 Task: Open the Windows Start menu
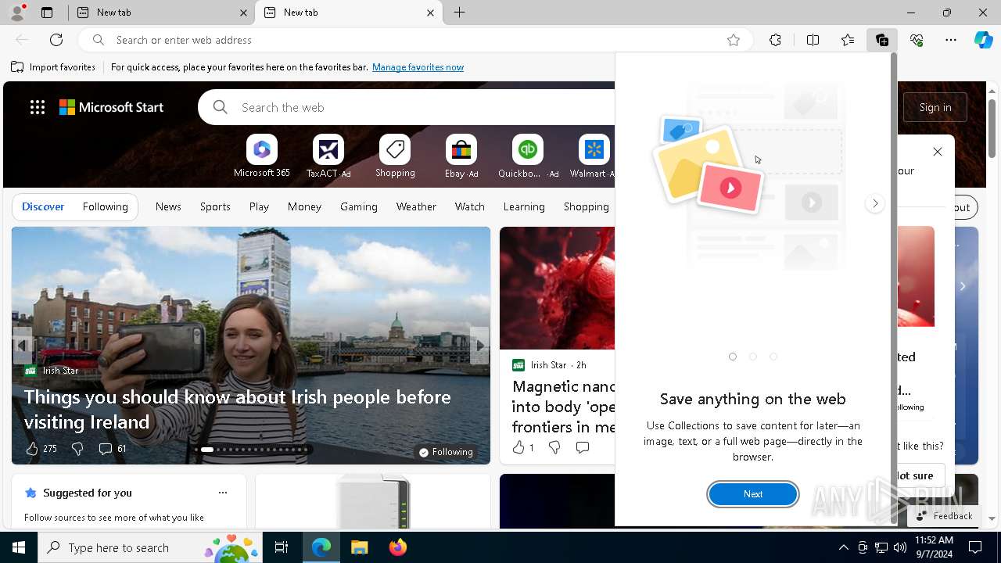[19, 547]
